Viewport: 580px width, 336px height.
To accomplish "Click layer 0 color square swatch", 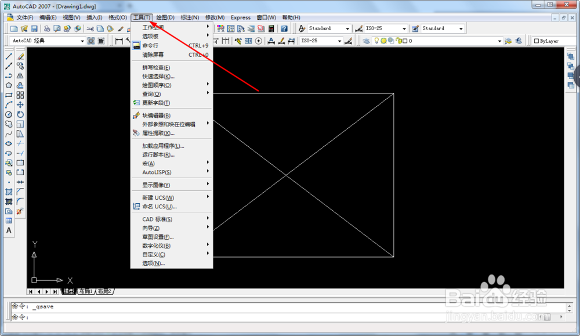I will pos(405,41).
